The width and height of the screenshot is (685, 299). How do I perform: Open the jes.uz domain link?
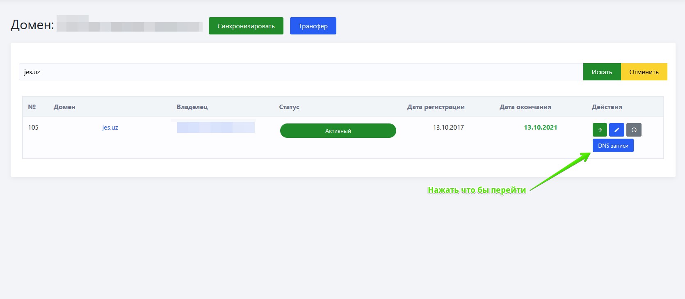click(x=110, y=128)
